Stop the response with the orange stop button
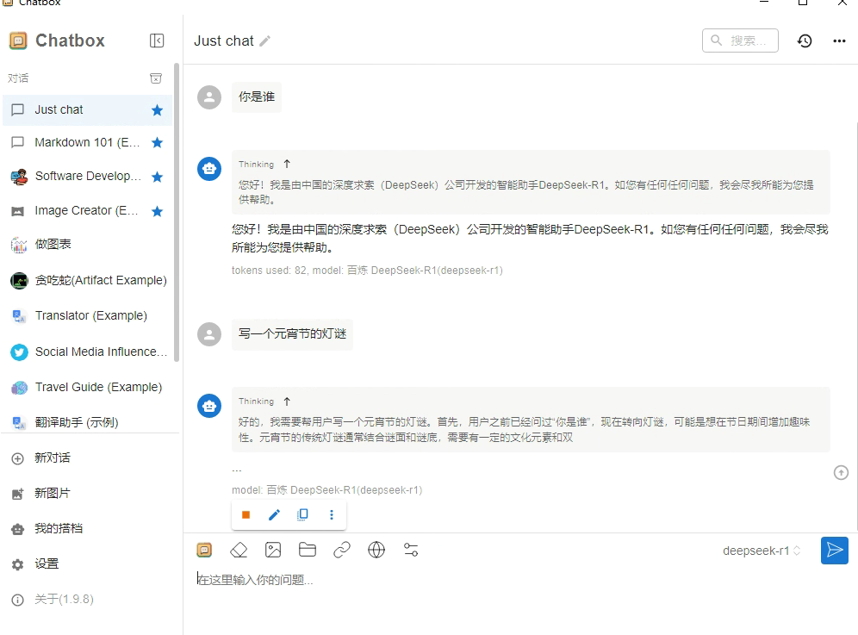Image resolution: width=858 pixels, height=635 pixels. (x=246, y=515)
